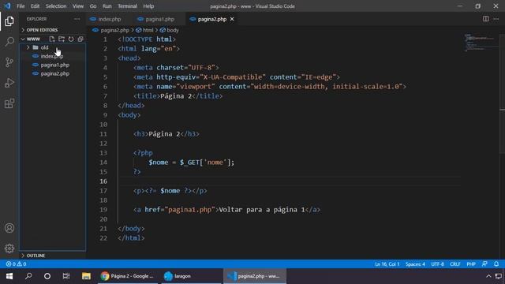This screenshot has width=505, height=284.
Task: Open index.php in the file tree
Action: click(53, 56)
